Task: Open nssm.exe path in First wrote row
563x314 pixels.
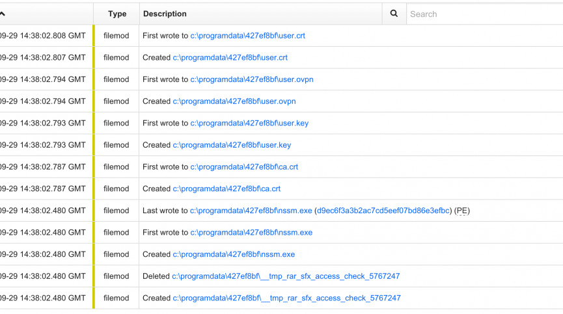Action: tap(251, 232)
